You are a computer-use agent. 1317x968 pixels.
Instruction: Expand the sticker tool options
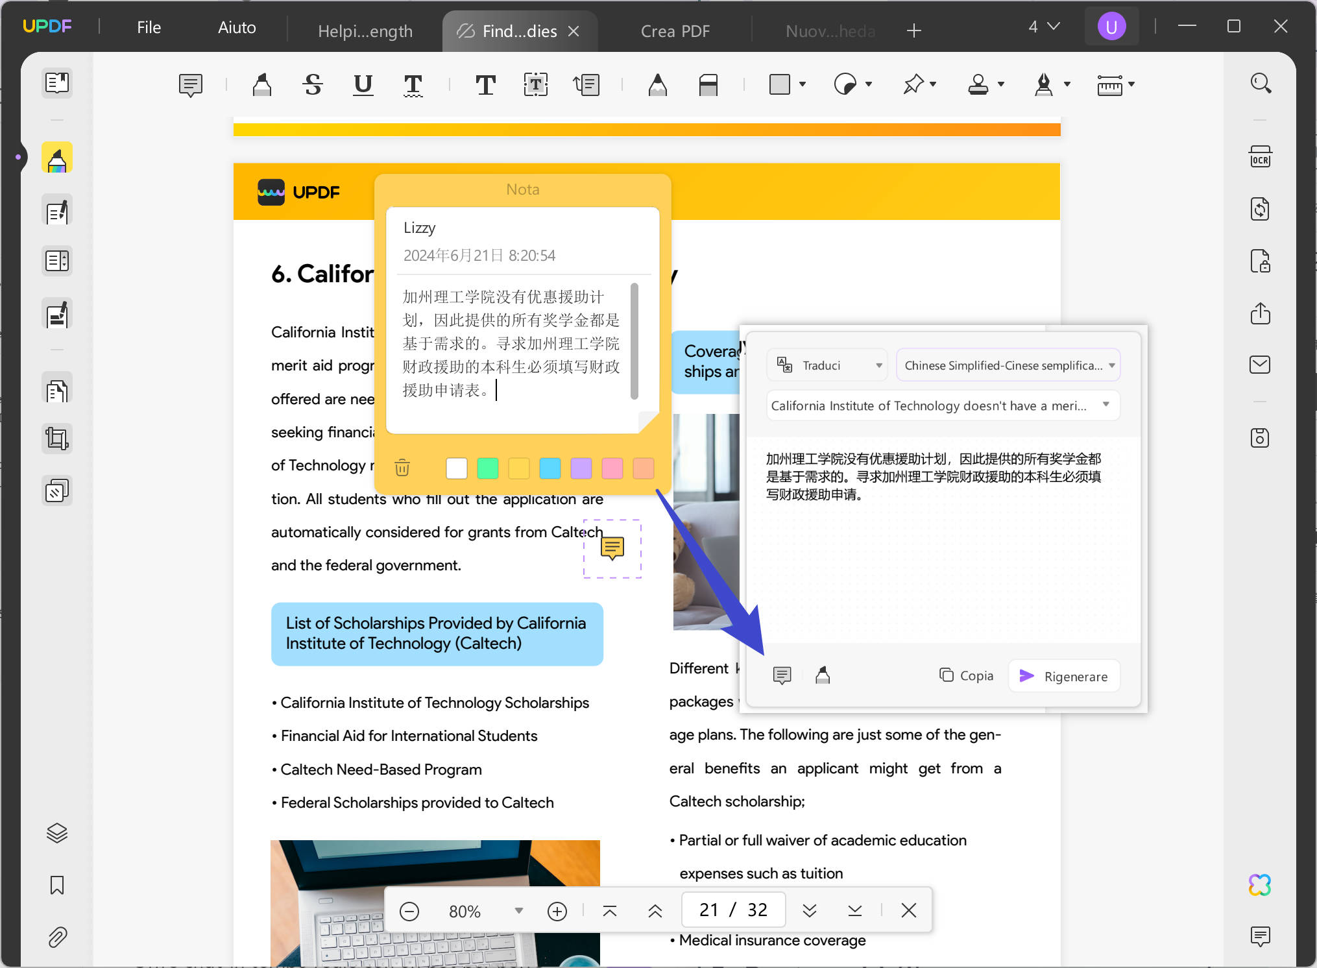[x=869, y=84]
